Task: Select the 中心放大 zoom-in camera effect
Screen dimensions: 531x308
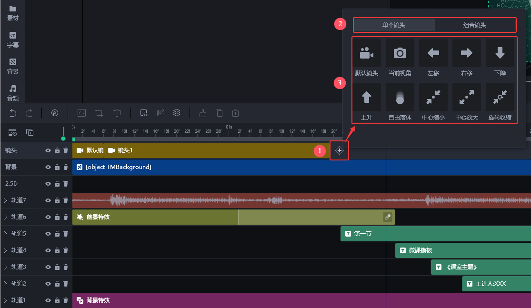Action: click(x=466, y=98)
